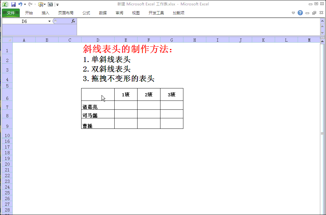Save the workbook with the floppy disk icon
This screenshot has height=215, width=326.
click(13, 4)
